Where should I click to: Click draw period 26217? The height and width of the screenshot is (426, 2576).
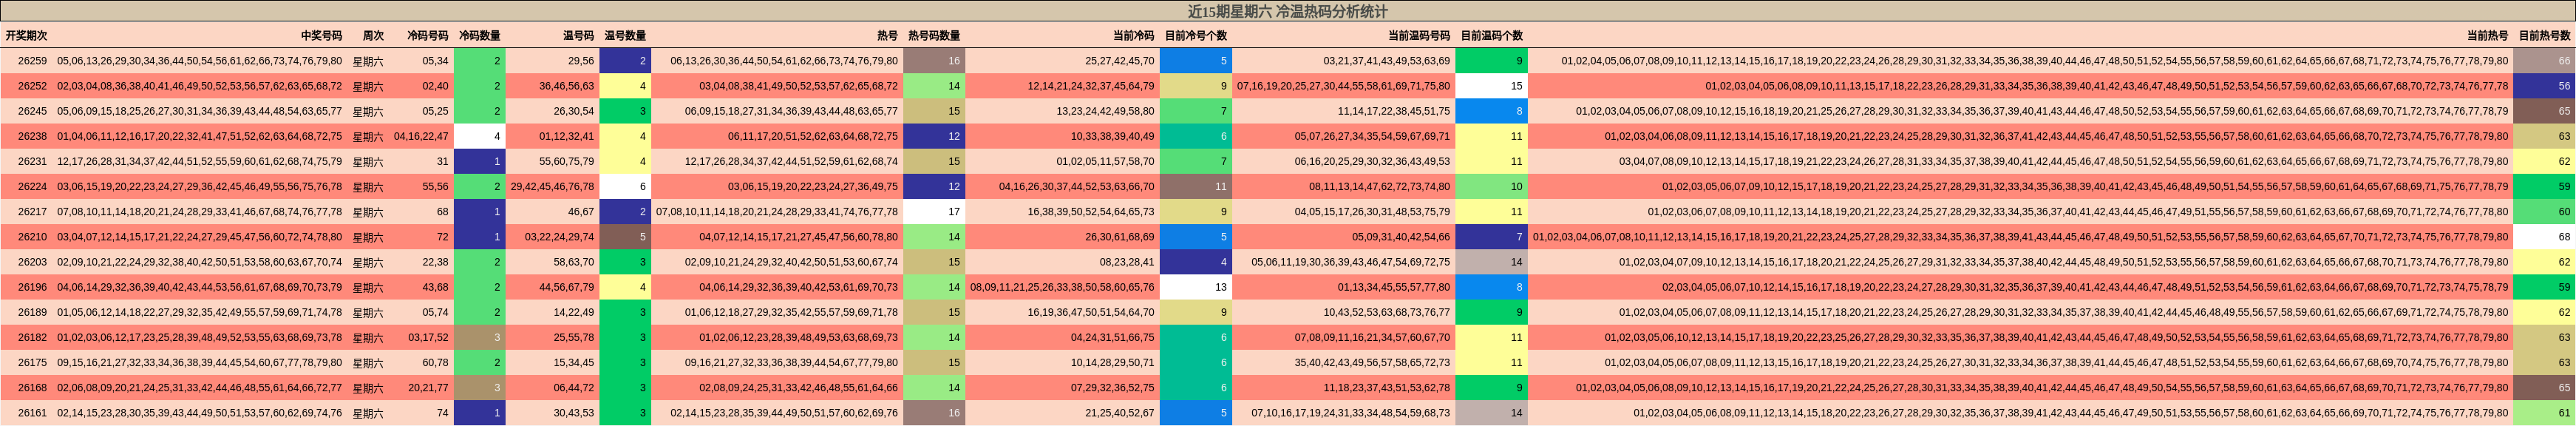tap(32, 212)
